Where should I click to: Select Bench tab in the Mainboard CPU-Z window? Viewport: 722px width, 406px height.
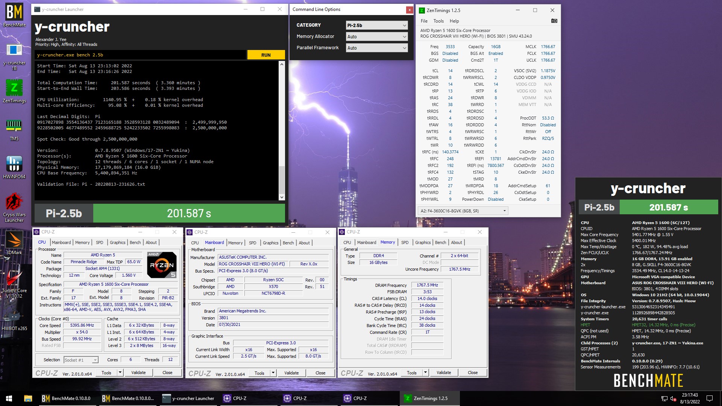(288, 243)
